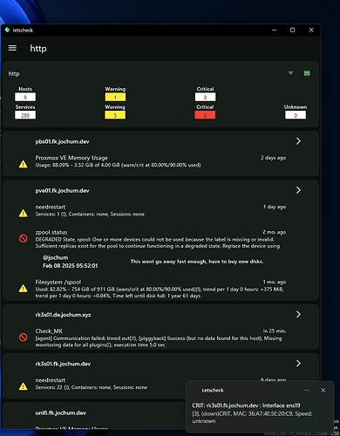Click the 'in 25 min.' timestamp
Screen dimensions: 340x436
[x=275, y=330]
